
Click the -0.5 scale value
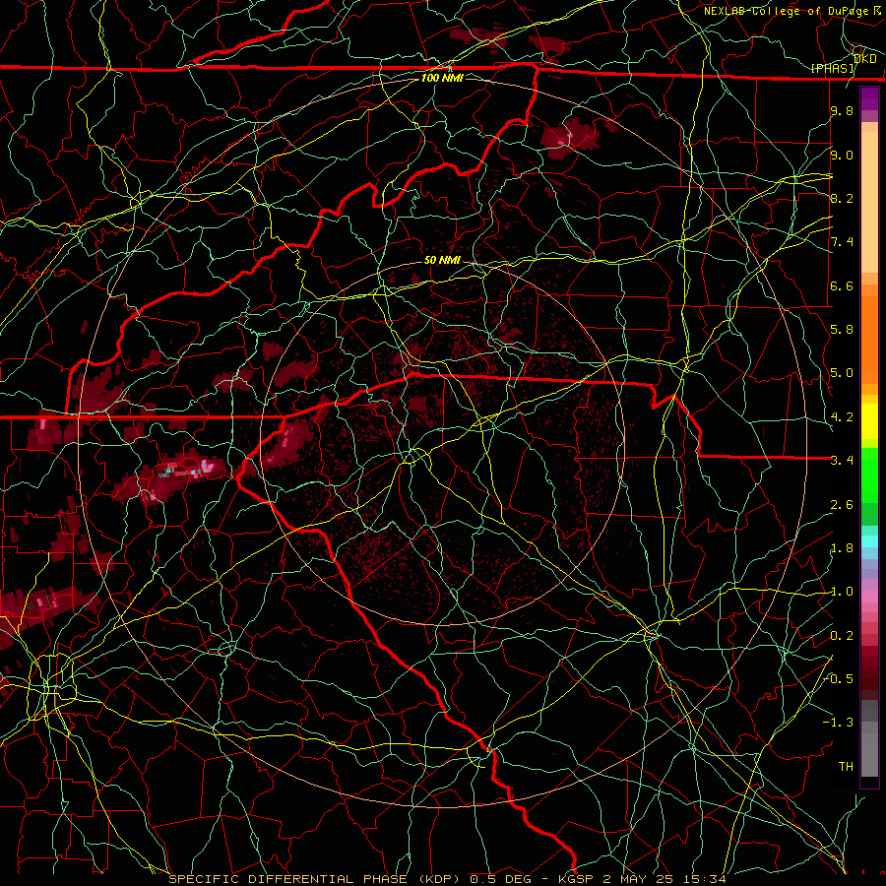pos(838,679)
